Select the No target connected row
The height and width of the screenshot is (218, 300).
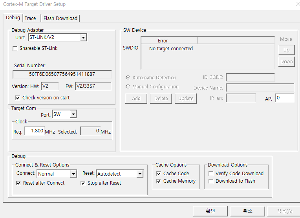coord(171,49)
